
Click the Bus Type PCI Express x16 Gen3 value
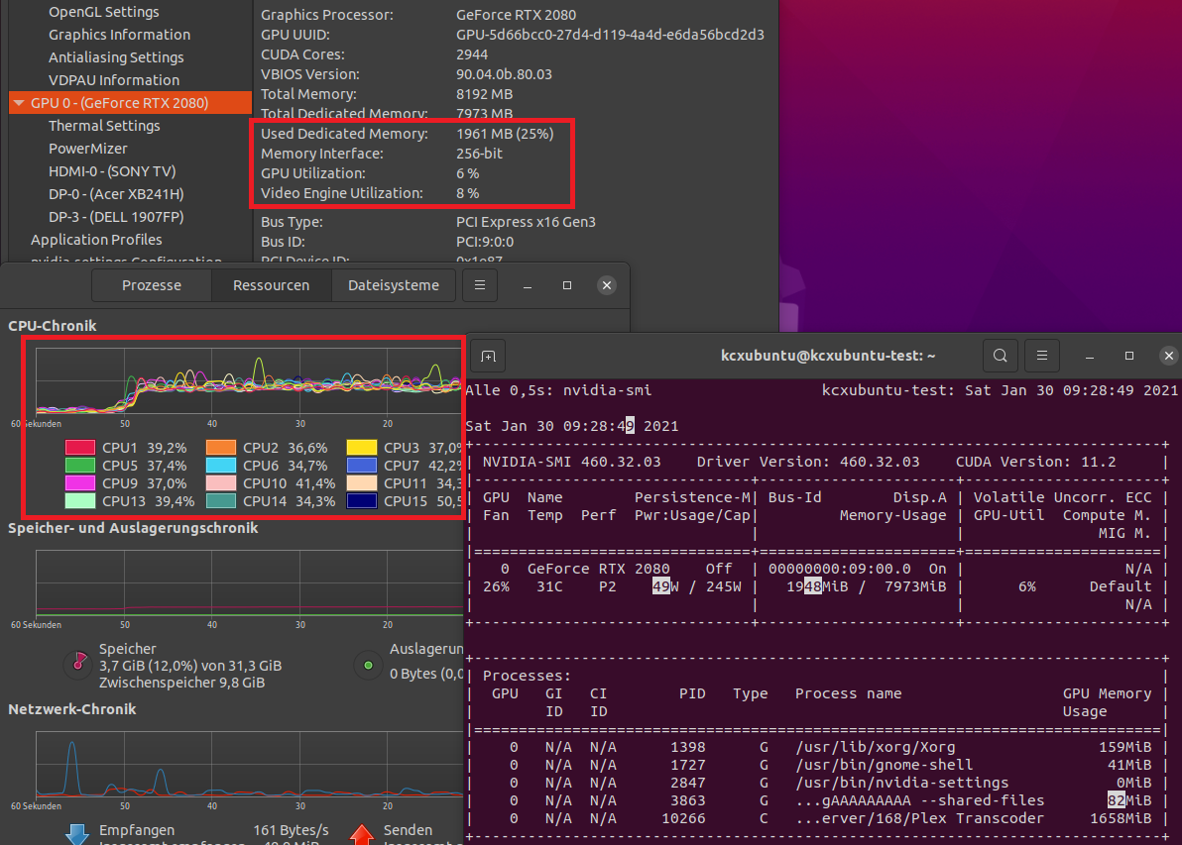[x=526, y=222]
